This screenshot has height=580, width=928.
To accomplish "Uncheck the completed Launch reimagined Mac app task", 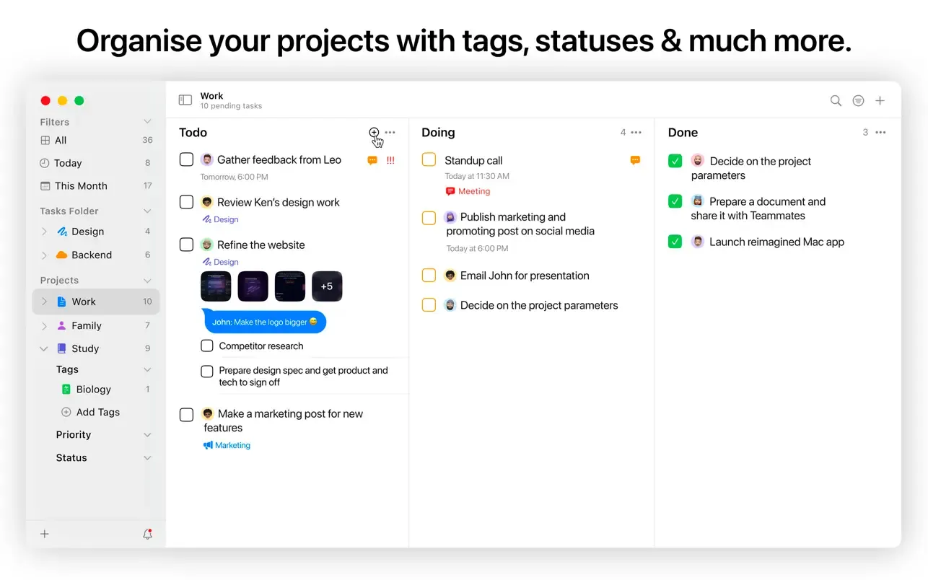I will click(x=674, y=242).
